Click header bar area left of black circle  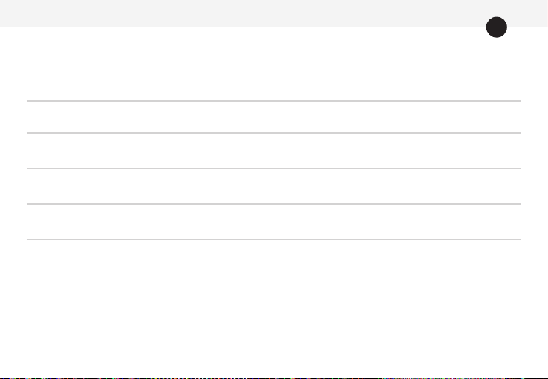[243, 13]
